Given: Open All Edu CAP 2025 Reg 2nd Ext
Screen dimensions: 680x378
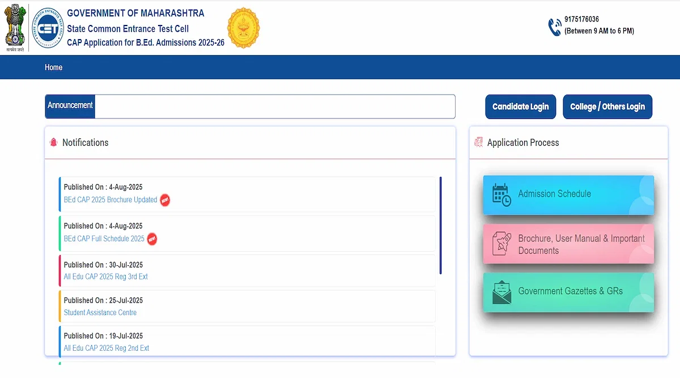Looking at the screenshot, I should tap(107, 349).
